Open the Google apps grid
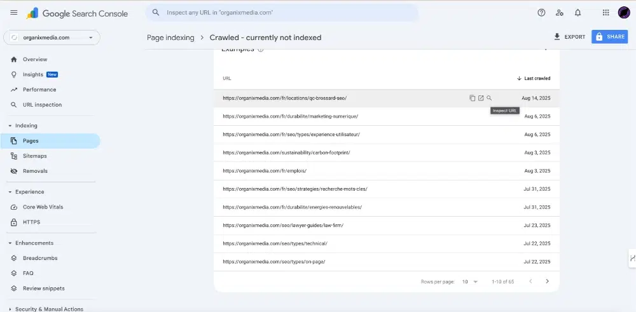Viewport: 636px width, 312px height. click(x=605, y=13)
